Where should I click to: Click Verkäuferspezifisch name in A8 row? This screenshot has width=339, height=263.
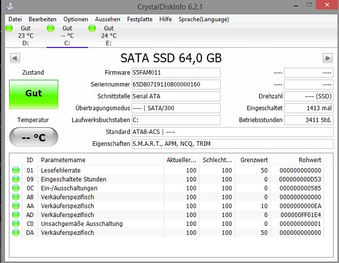pos(67,197)
